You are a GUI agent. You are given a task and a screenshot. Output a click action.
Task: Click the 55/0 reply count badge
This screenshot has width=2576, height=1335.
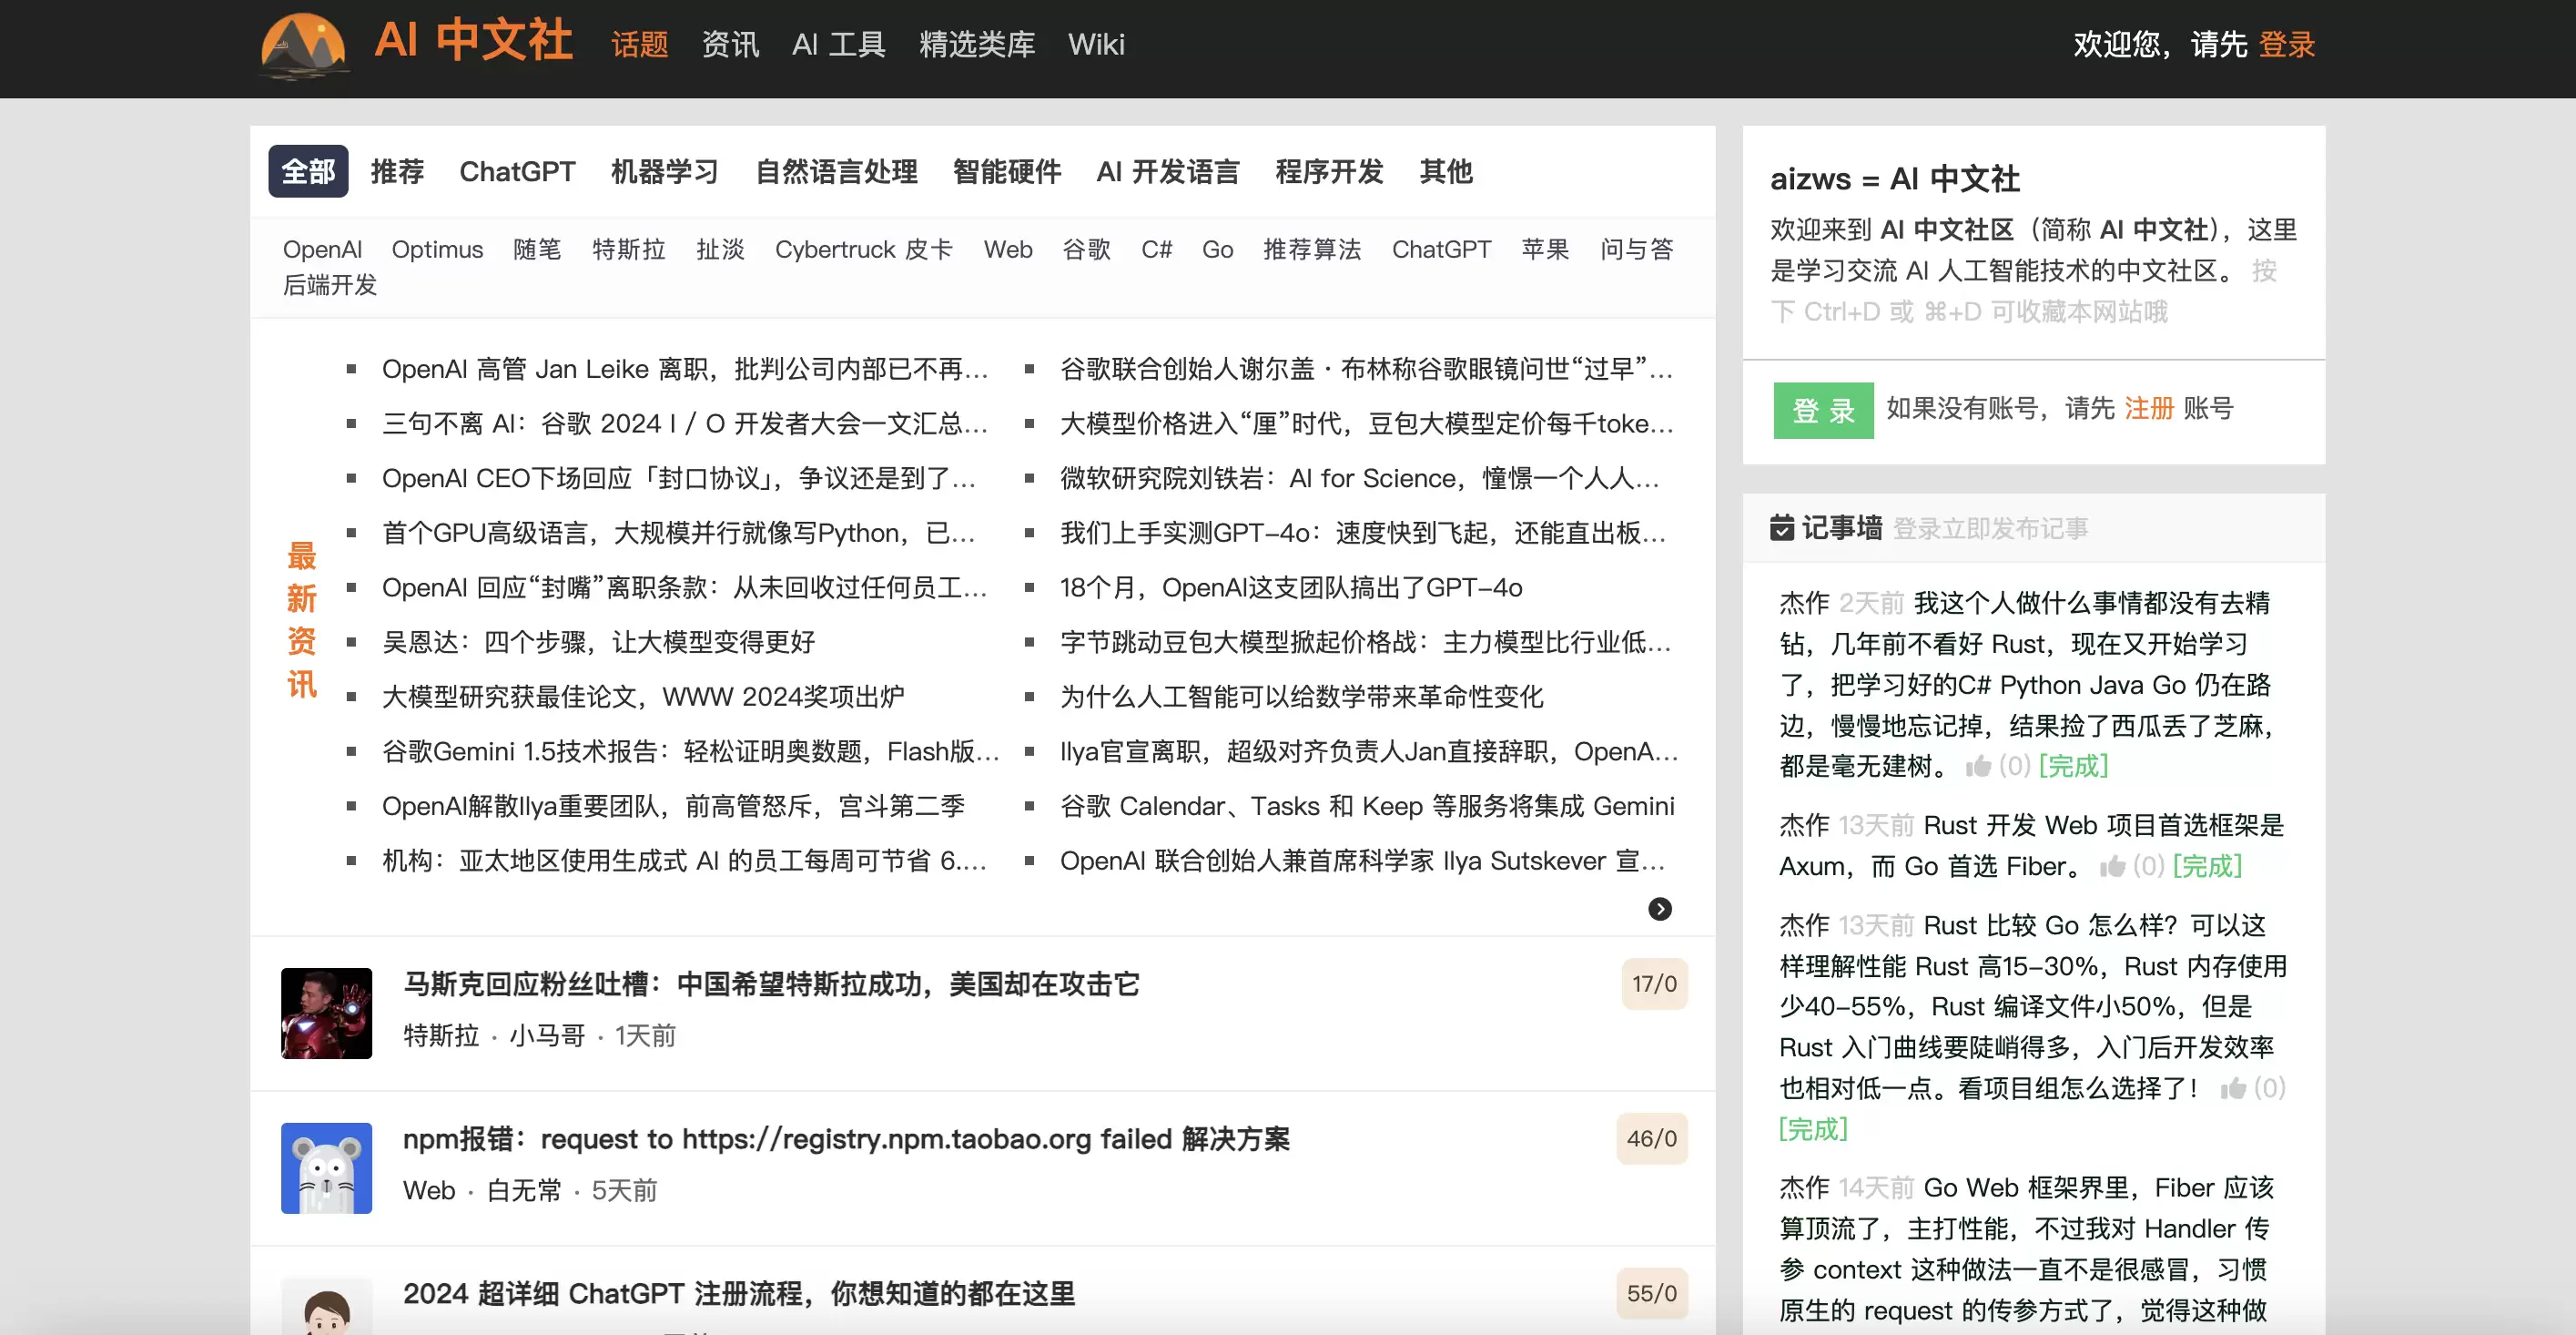pos(1652,1294)
